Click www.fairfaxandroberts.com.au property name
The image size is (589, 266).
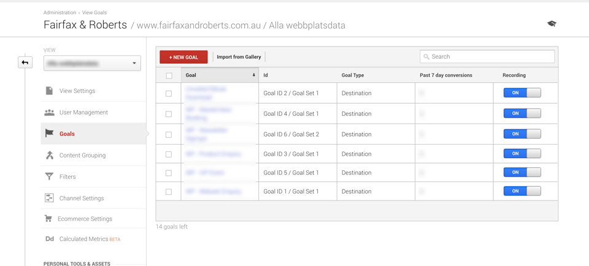pyautogui.click(x=199, y=26)
